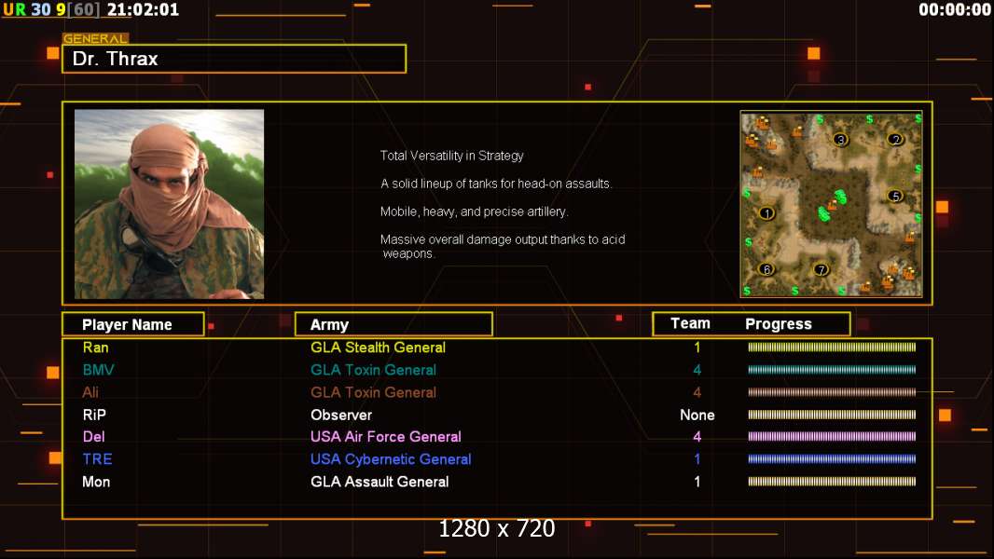The height and width of the screenshot is (559, 994).
Task: Click RiP's loading progress bar
Action: point(832,415)
